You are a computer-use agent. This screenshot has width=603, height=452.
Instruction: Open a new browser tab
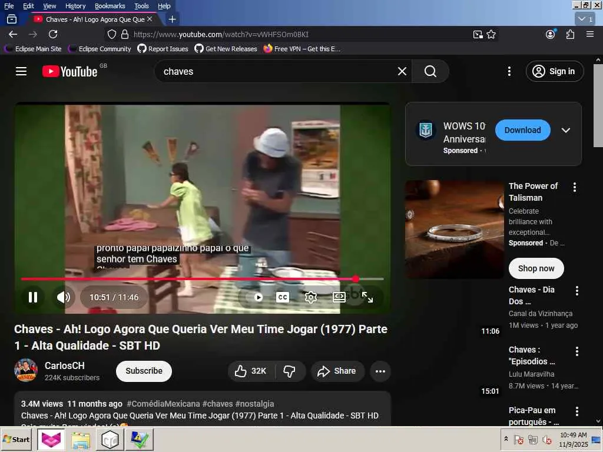173,19
